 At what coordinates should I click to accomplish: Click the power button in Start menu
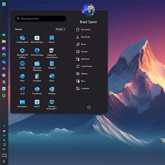pos(89,107)
